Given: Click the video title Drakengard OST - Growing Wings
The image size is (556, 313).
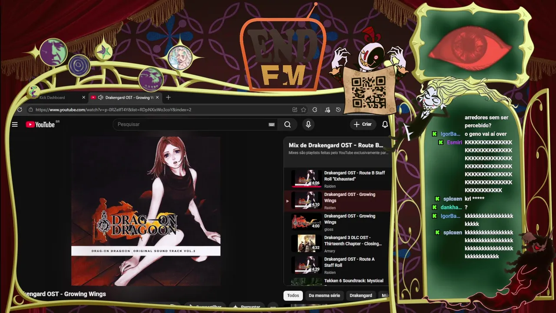Looking at the screenshot, I should pyautogui.click(x=63, y=294).
